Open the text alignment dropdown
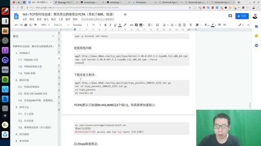The width and height of the screenshot is (261, 146). 150,25
